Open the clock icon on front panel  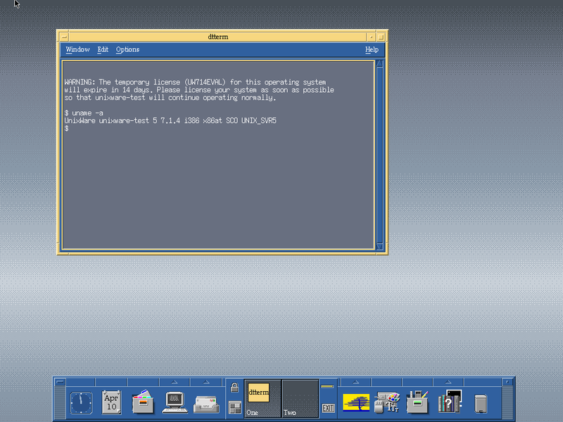(81, 403)
